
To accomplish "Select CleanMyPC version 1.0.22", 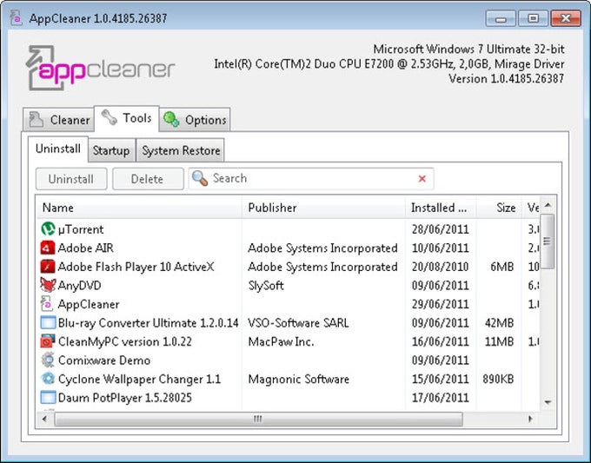I will [125, 341].
